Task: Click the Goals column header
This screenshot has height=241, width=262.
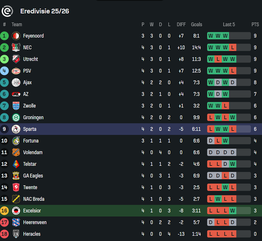Action: [x=196, y=25]
